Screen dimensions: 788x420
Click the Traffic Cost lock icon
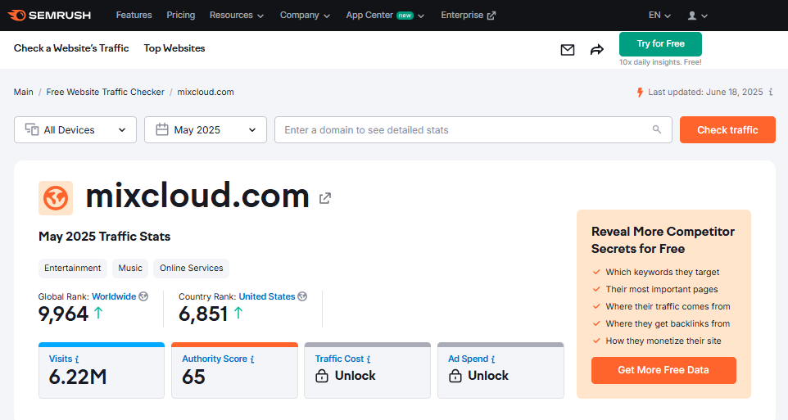[x=322, y=376]
